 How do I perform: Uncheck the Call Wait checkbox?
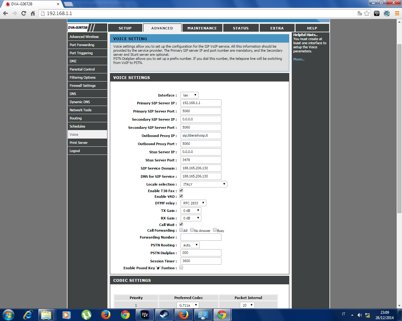[181, 224]
